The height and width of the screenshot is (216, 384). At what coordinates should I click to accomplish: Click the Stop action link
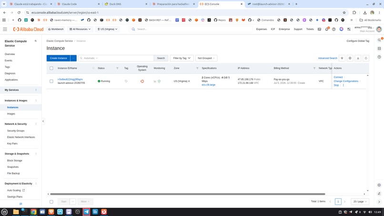point(336,85)
